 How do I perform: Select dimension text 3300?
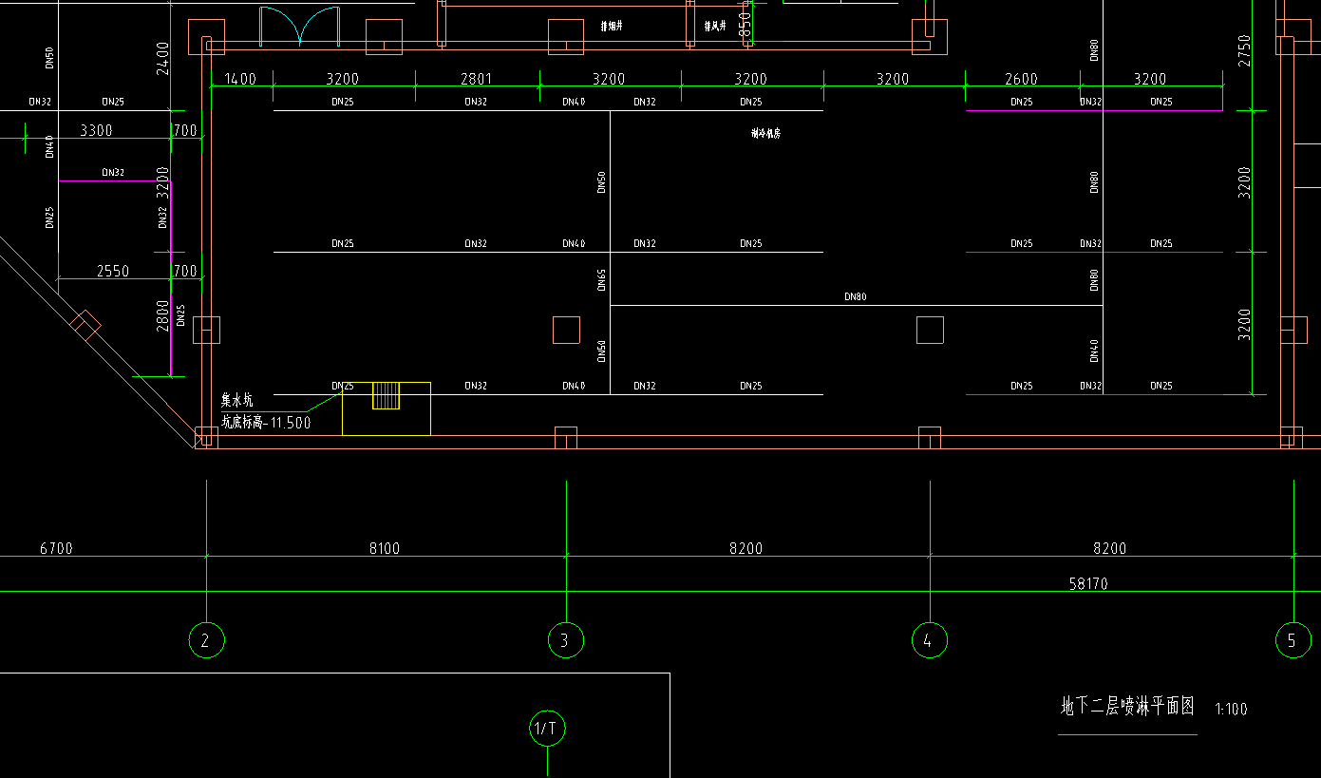(96, 130)
